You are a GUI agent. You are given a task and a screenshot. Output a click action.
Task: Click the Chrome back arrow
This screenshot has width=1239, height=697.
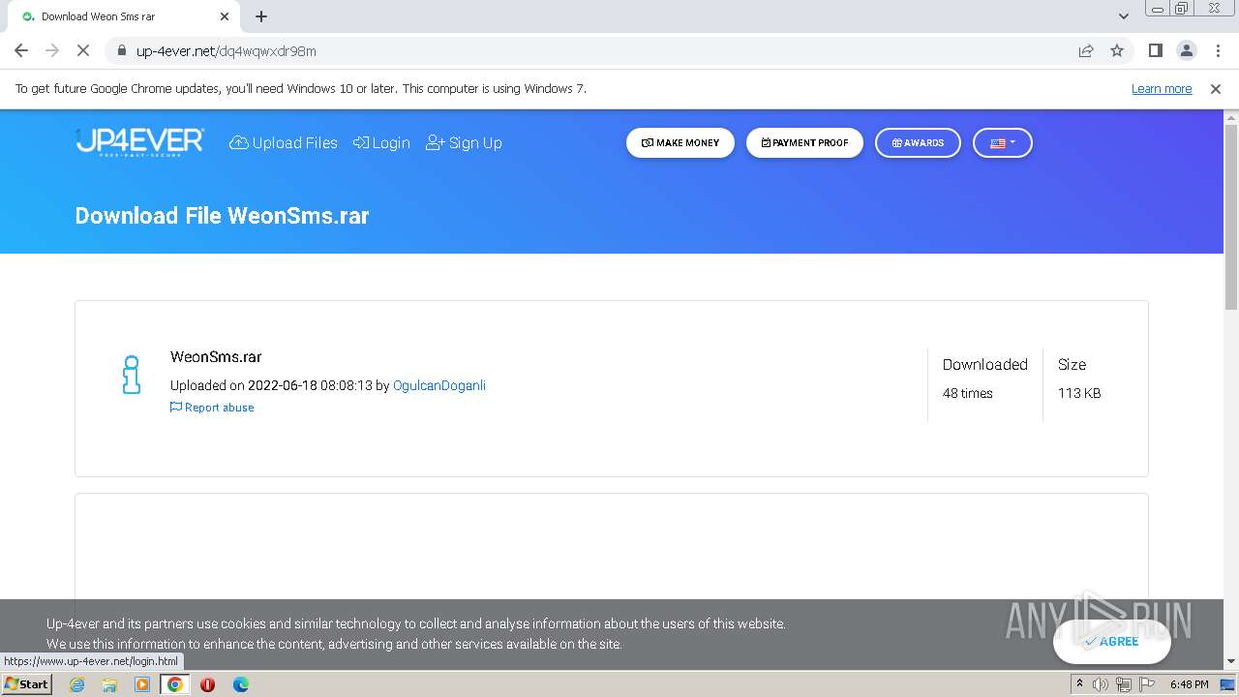21,50
